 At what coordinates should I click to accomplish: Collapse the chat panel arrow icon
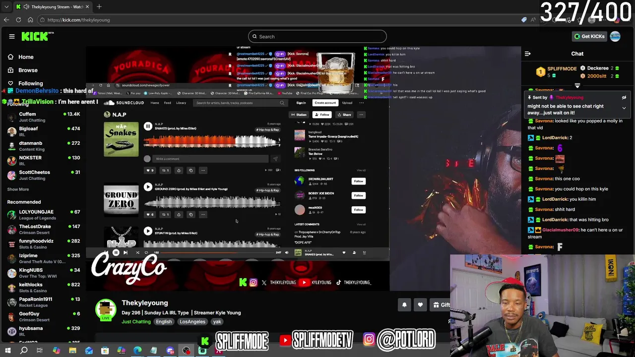pyautogui.click(x=528, y=54)
